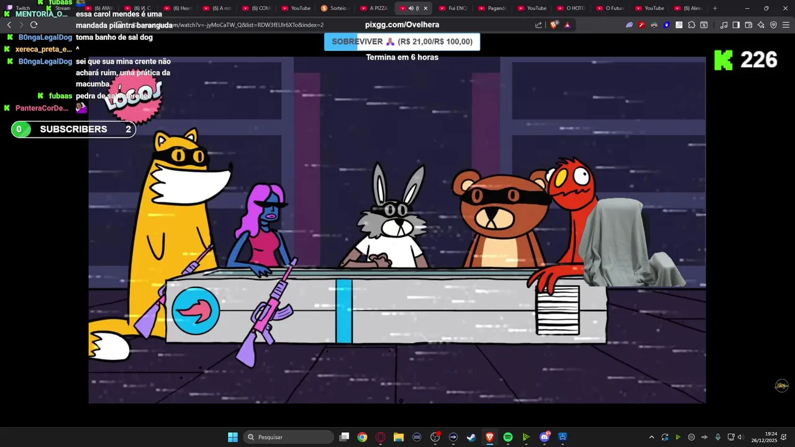Open Opera browser from the taskbar
795x447 pixels.
380,437
